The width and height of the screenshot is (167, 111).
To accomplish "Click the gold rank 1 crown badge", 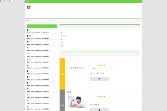I will point(62,74).
